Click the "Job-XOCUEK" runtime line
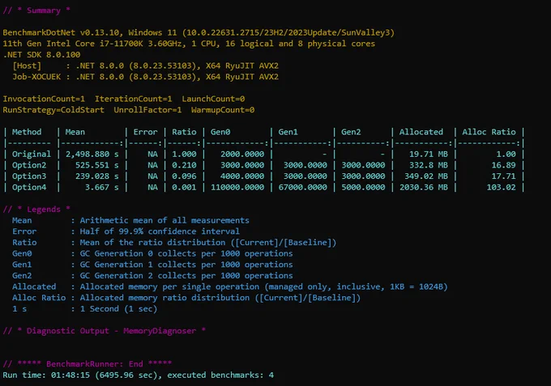551x386 pixels. (146, 77)
